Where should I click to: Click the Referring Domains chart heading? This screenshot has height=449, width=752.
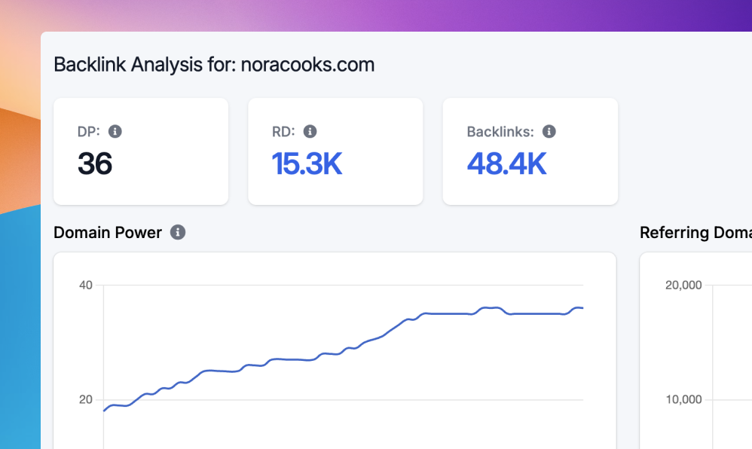click(x=695, y=232)
